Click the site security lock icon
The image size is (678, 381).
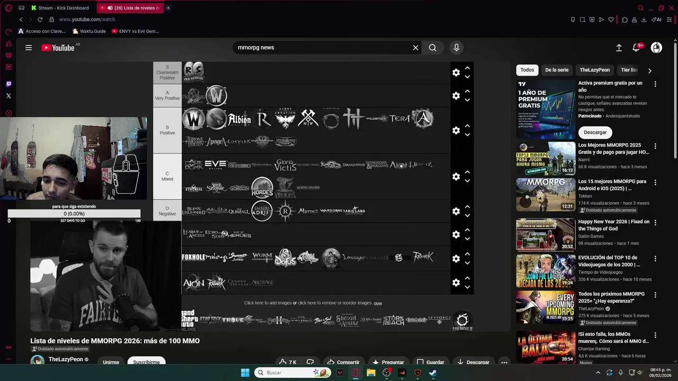(x=51, y=20)
